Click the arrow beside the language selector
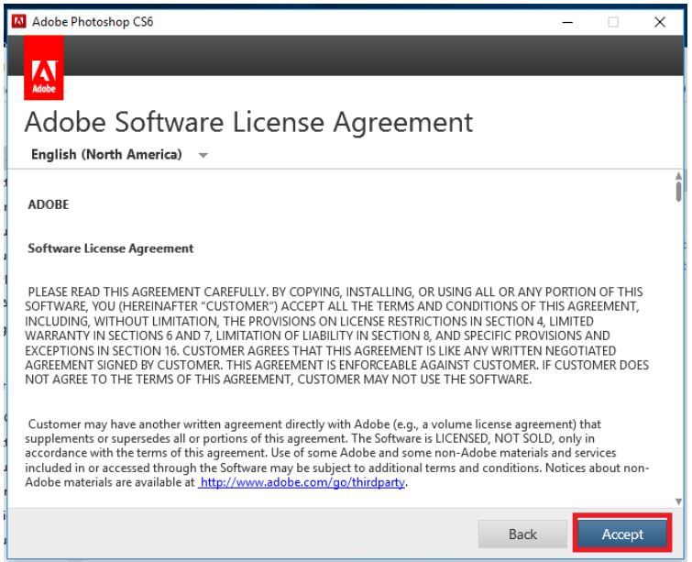The width and height of the screenshot is (692, 562). pyautogui.click(x=202, y=156)
